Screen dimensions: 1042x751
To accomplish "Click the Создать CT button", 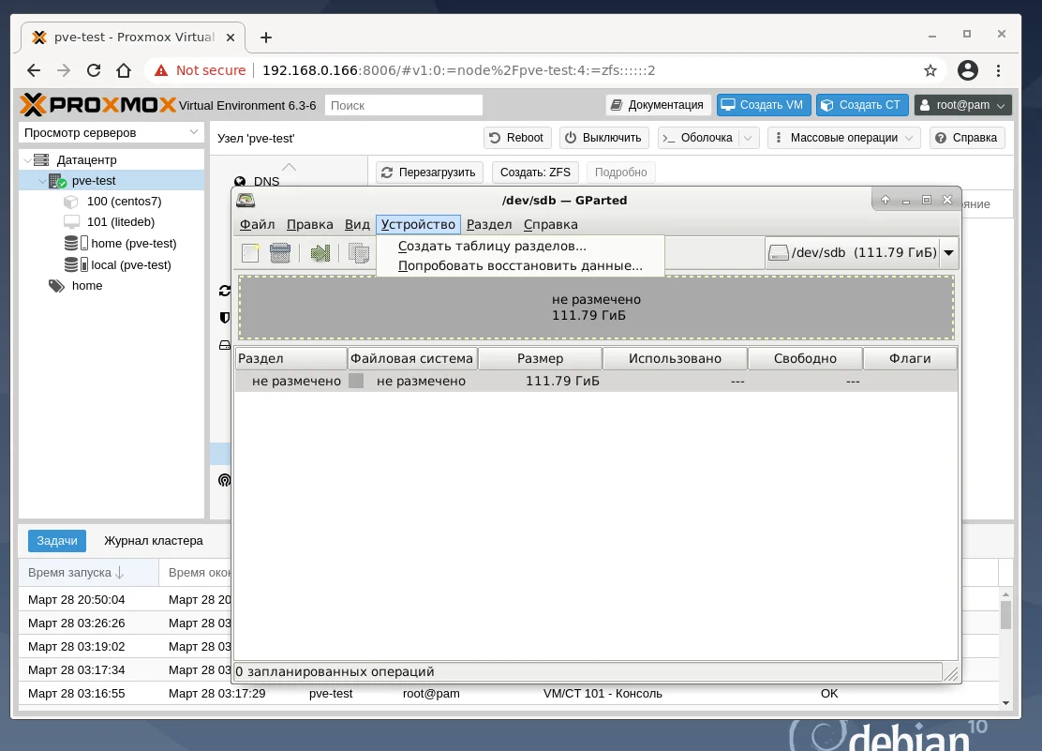I will click(862, 105).
